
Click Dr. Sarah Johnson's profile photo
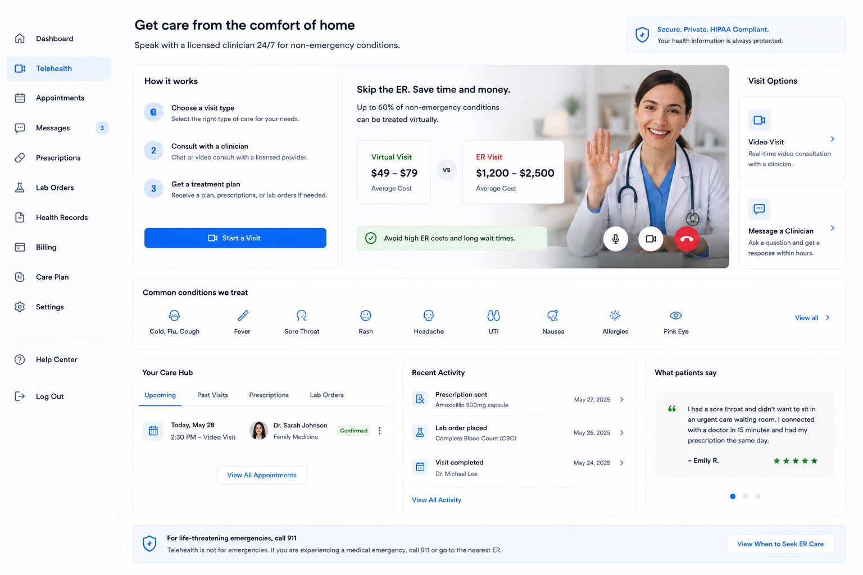[x=258, y=431]
